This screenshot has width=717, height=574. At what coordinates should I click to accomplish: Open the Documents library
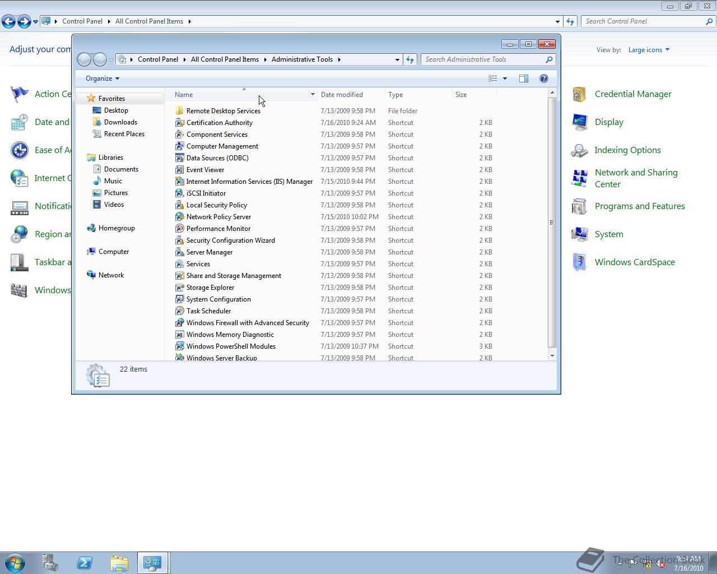(x=121, y=169)
